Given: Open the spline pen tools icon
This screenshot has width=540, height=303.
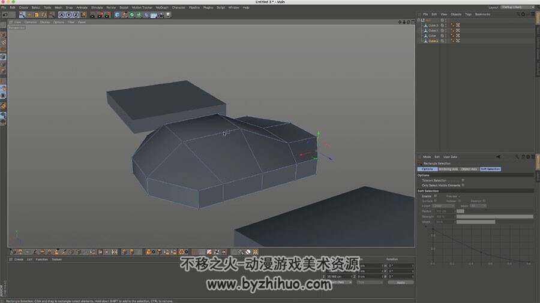Looking at the screenshot, I should (x=124, y=15).
